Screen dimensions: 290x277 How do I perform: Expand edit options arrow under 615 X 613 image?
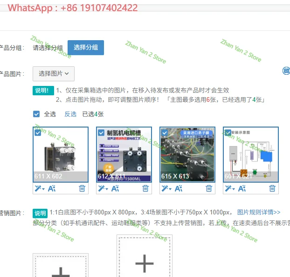pyautogui.click(x=170, y=189)
